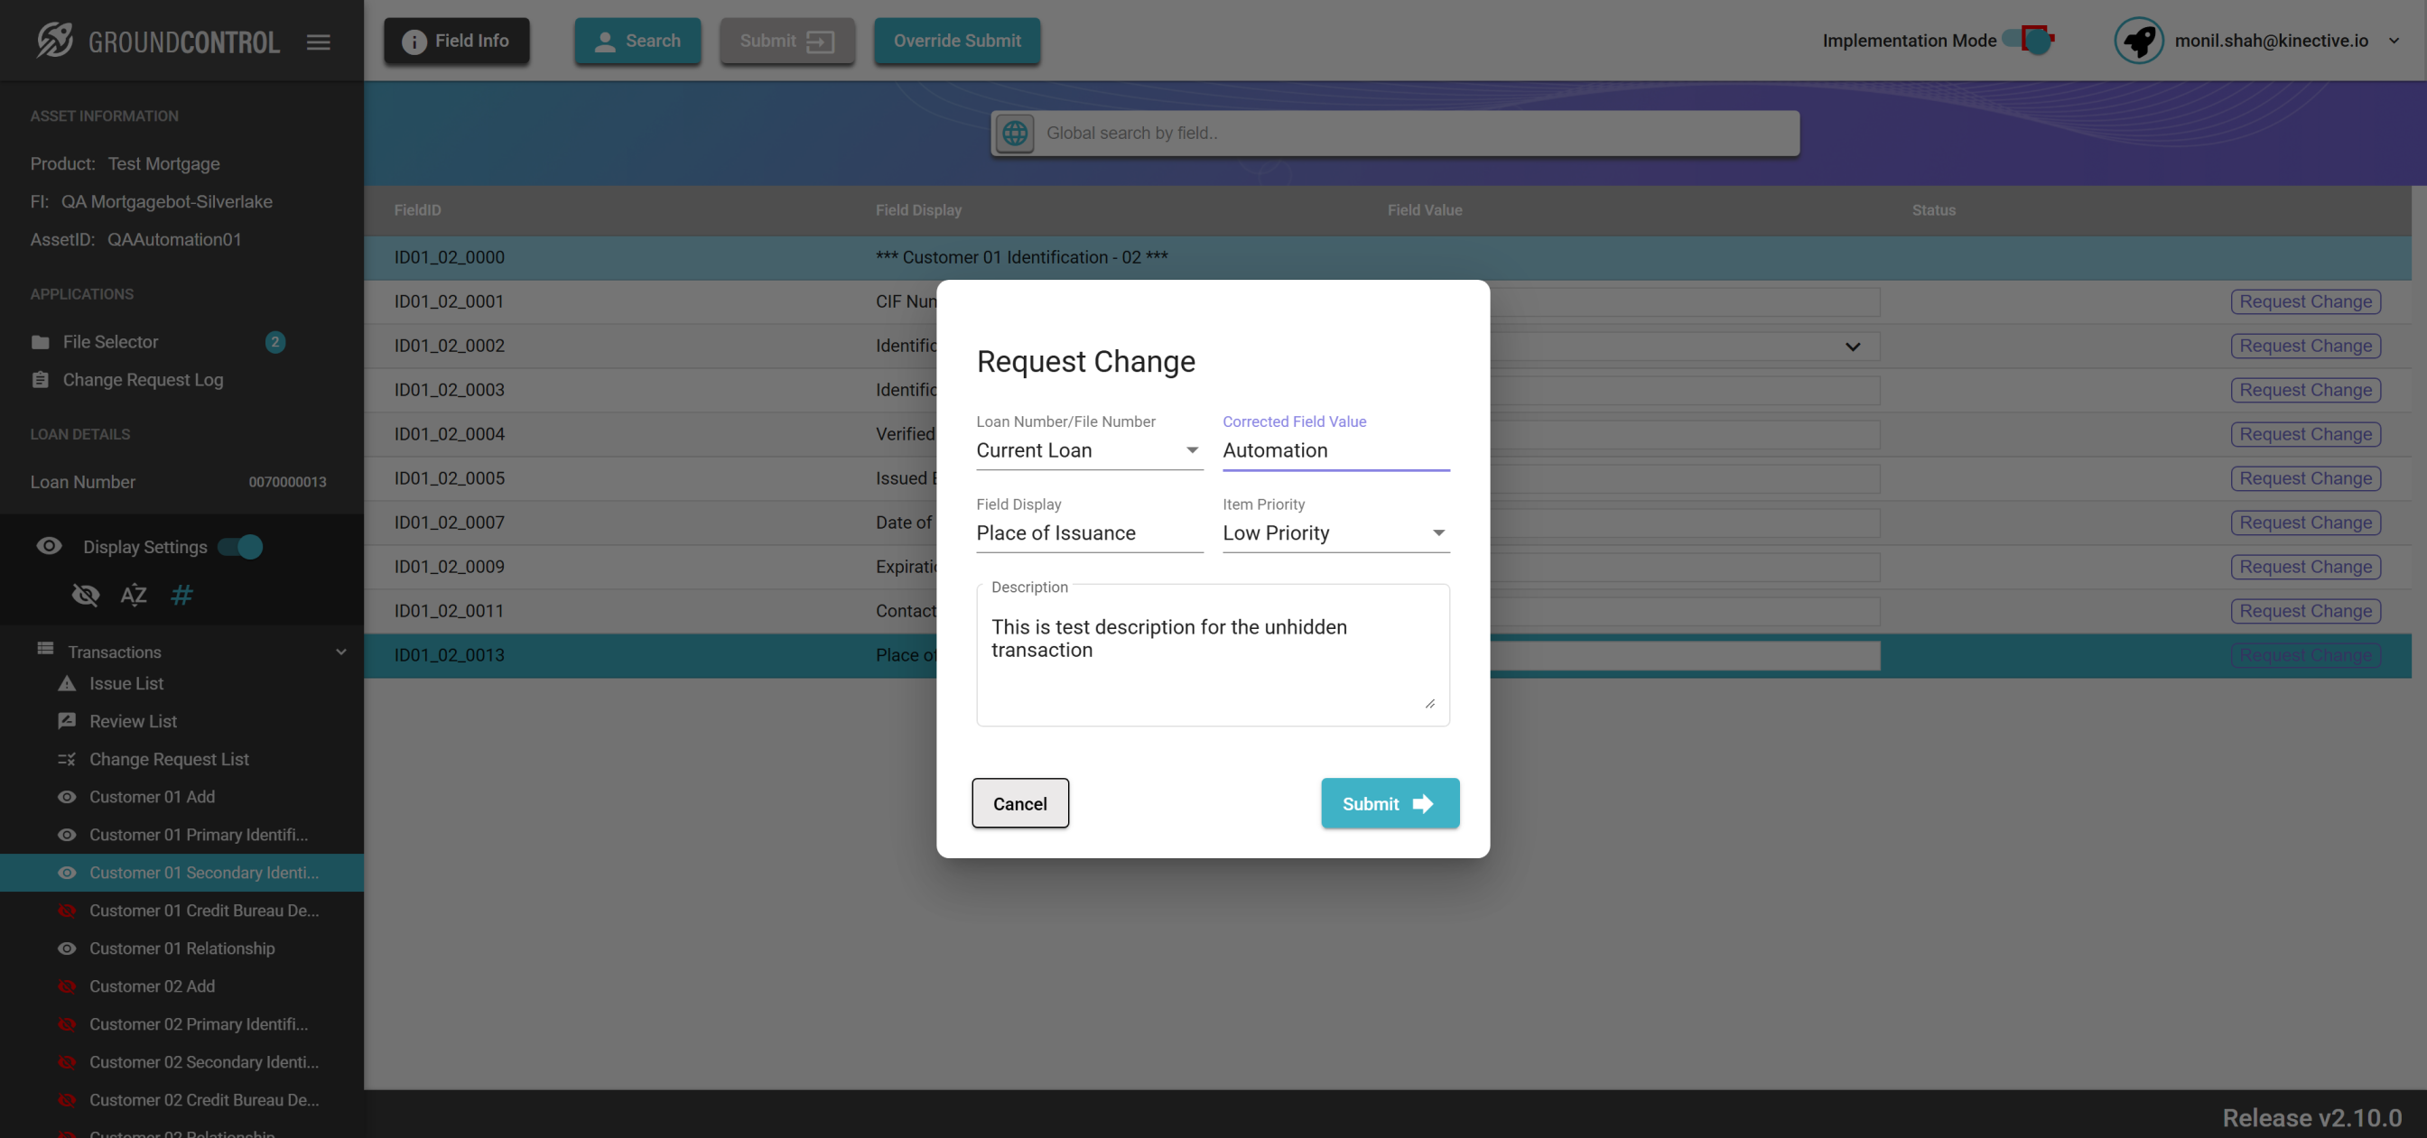Image resolution: width=2427 pixels, height=1138 pixels.
Task: Click the rocket avatar icon
Action: coord(2138,41)
